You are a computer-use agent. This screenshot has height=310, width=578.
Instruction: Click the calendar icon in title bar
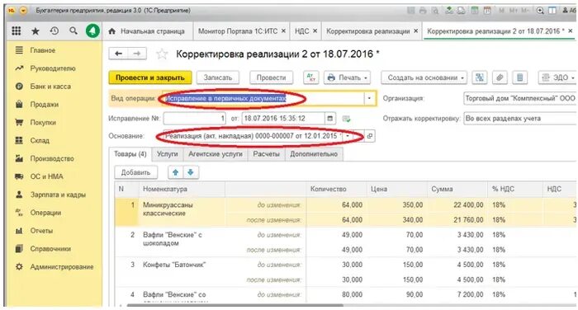487,11
